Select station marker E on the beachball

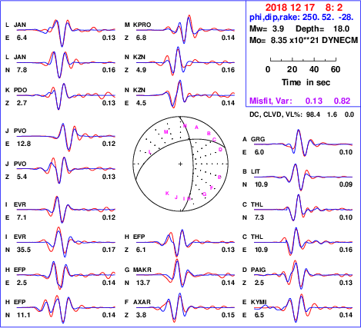219,177
